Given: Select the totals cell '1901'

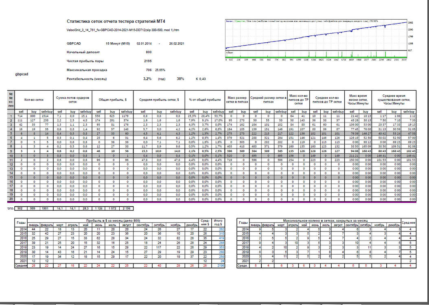Looking at the screenshot, I should click(46, 209).
